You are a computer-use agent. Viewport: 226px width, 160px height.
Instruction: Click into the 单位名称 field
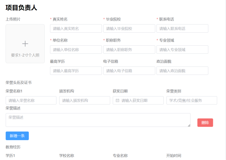pos(76,50)
